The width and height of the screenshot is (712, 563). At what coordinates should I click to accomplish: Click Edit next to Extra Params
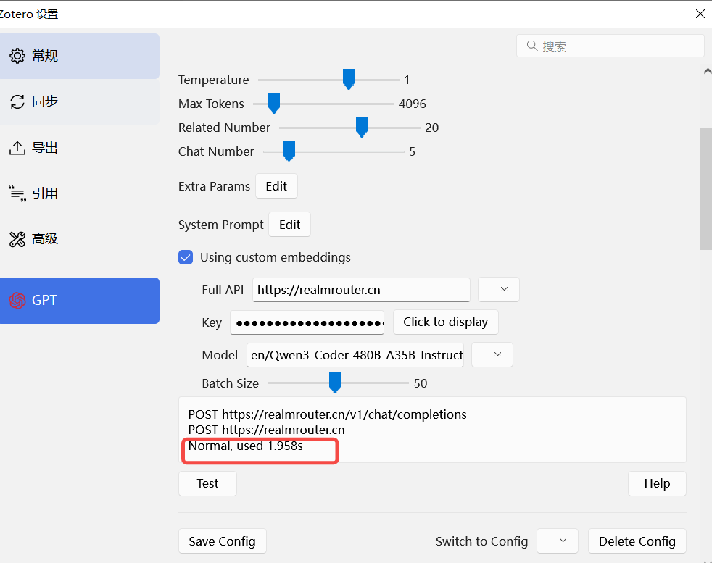click(276, 186)
